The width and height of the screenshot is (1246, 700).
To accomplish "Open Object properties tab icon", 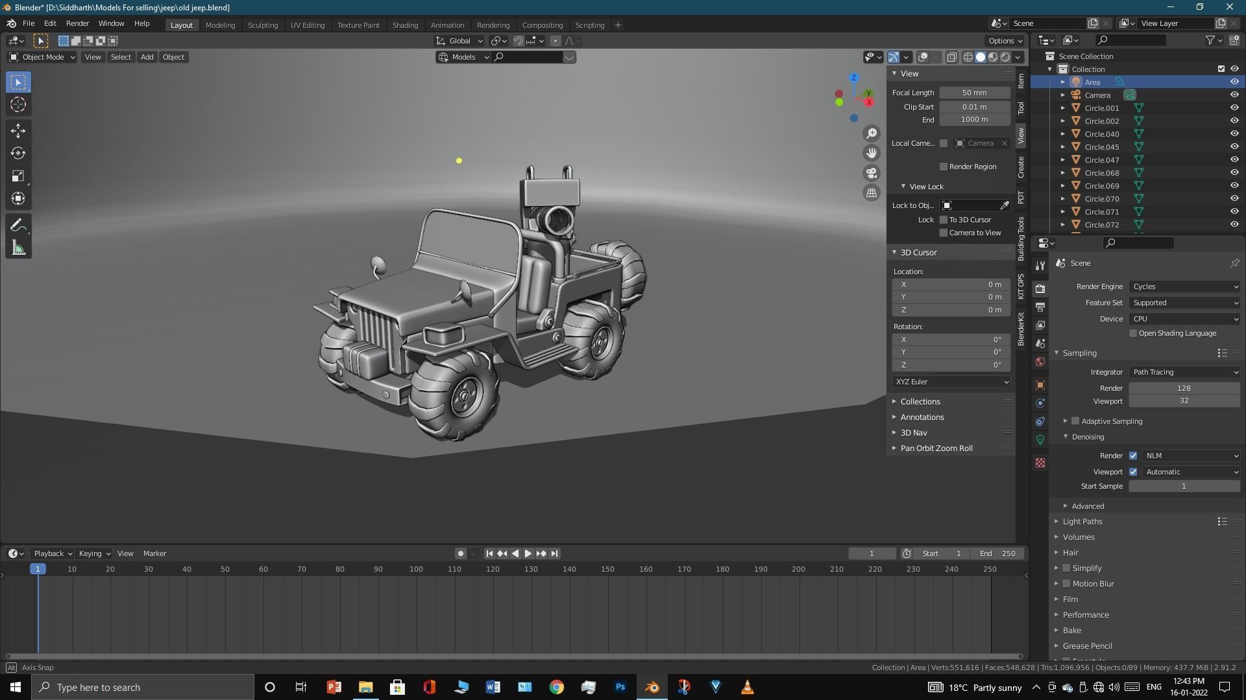I will point(1040,385).
